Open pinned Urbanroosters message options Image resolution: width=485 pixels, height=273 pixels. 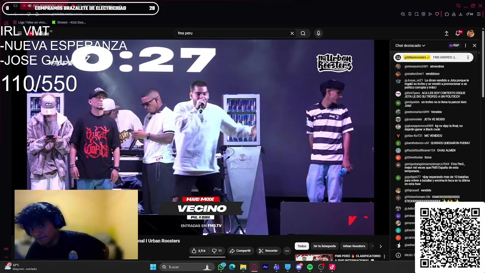(468, 58)
